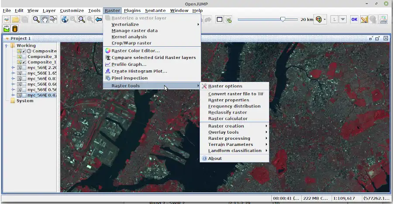Select the Pan hand tool

click(45, 20)
